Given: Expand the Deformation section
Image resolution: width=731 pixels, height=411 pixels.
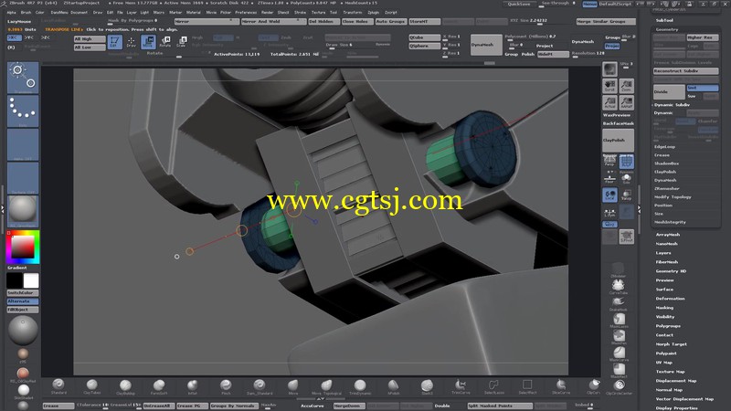Looking at the screenshot, I should click(670, 299).
